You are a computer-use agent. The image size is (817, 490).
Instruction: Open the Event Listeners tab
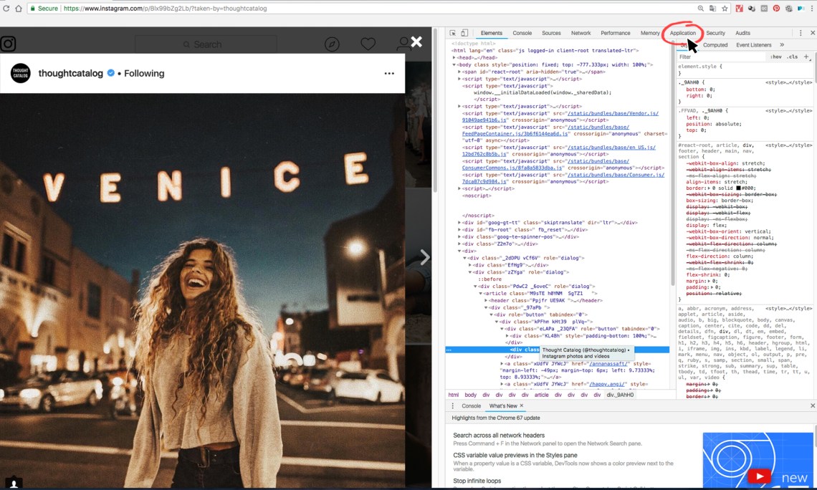(x=753, y=45)
